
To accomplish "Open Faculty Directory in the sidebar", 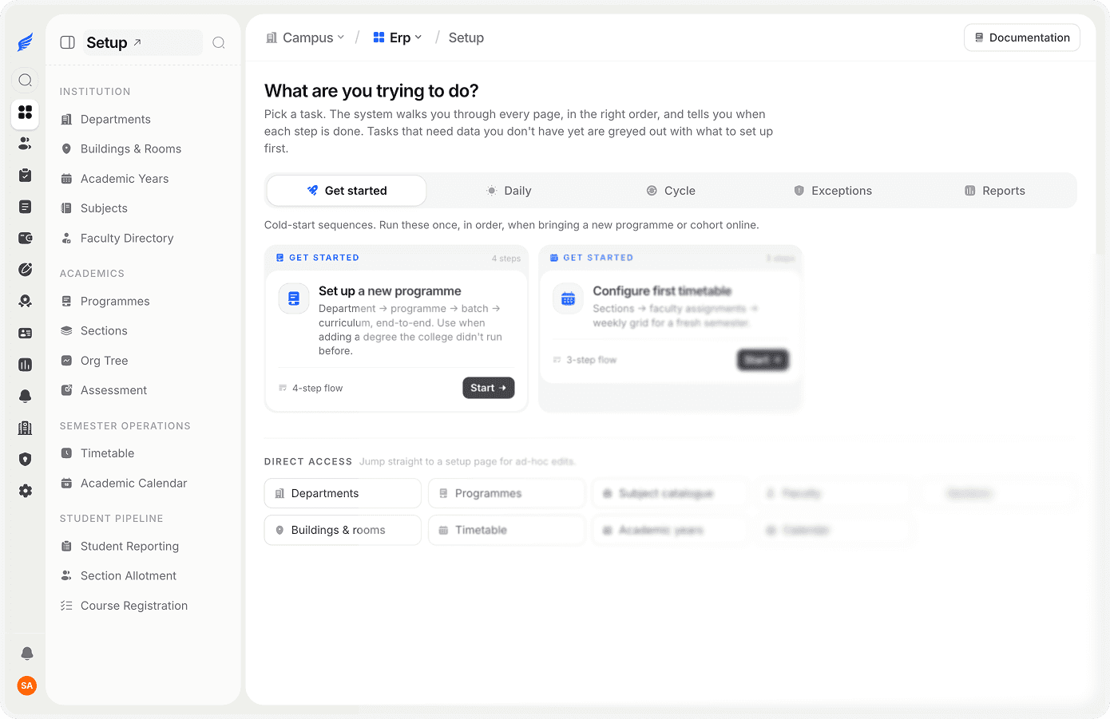I will 127,238.
